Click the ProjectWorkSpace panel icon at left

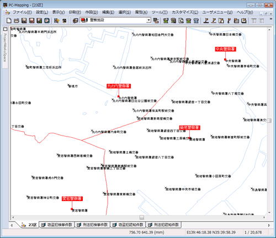pyautogui.click(x=5, y=29)
